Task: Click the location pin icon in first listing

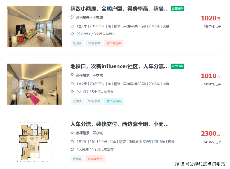Action: pos(72,17)
